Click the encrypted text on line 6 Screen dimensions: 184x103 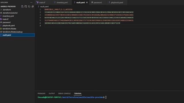tap(82, 23)
